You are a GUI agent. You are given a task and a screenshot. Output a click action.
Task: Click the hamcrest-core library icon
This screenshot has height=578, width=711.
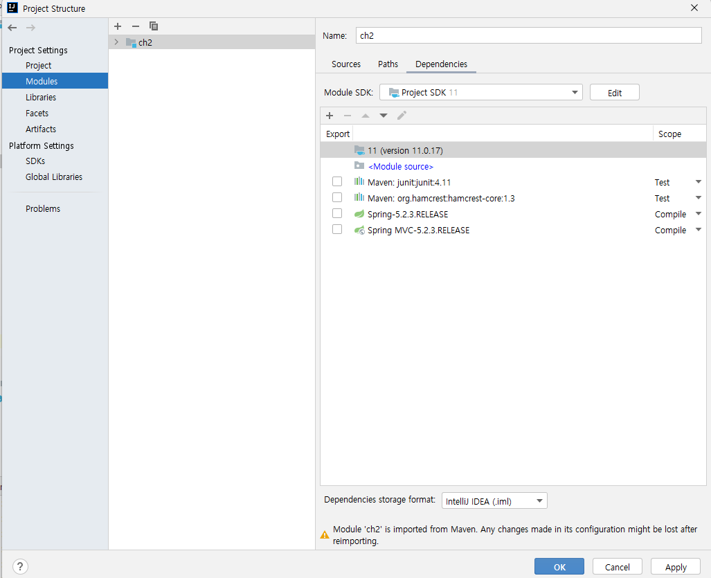point(359,198)
